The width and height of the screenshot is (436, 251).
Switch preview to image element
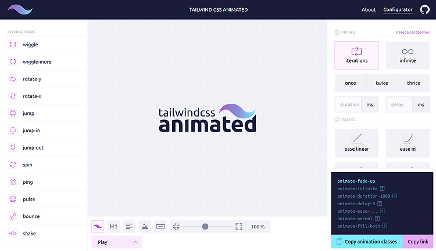tap(145, 227)
